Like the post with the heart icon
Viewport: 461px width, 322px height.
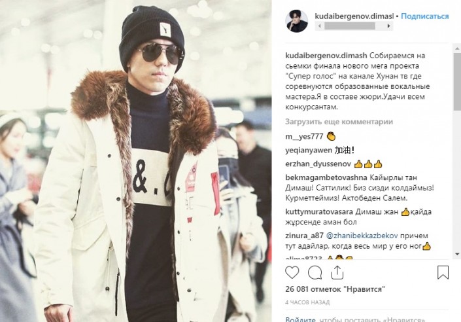pyautogui.click(x=292, y=272)
